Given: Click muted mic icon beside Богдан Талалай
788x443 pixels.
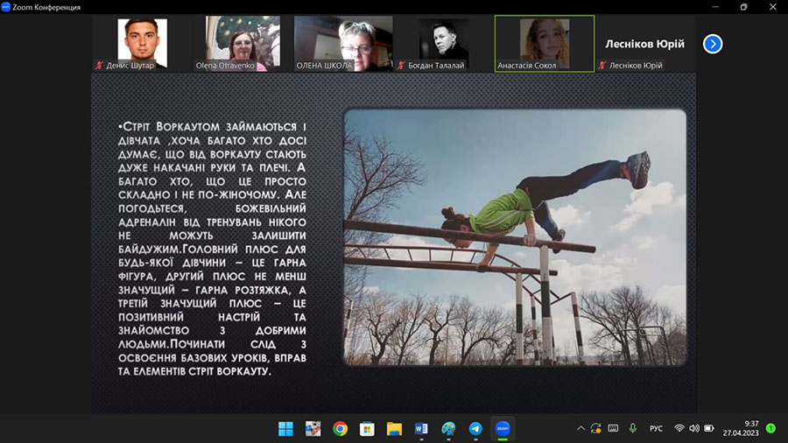Looking at the screenshot, I should [401, 66].
